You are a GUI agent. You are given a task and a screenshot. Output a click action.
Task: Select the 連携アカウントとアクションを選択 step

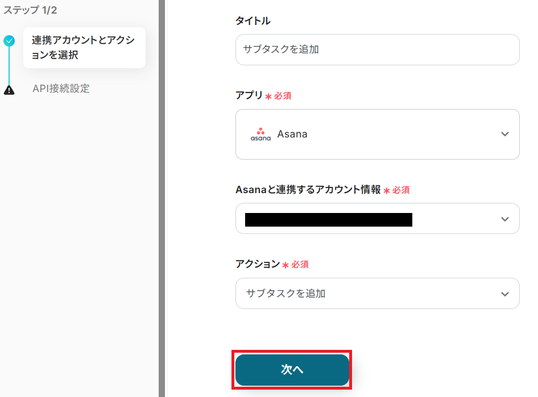pos(84,48)
